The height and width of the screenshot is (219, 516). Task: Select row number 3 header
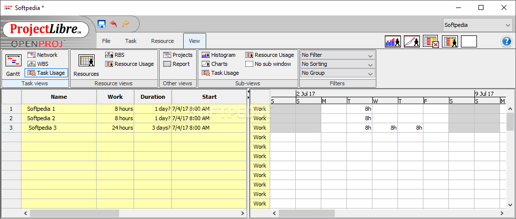pyautogui.click(x=11, y=128)
